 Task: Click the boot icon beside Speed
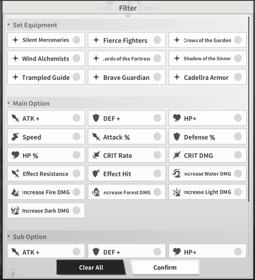pos(15,137)
